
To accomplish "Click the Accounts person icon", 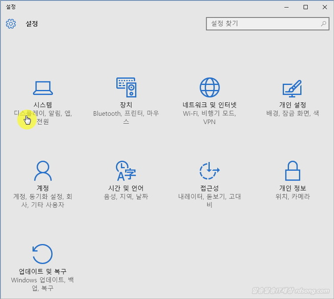I will tap(43, 171).
